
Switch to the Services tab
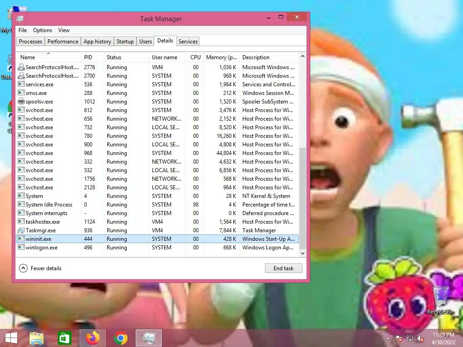point(188,41)
